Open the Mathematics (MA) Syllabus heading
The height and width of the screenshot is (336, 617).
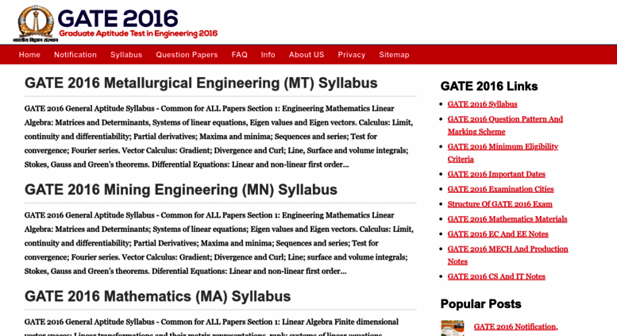click(157, 296)
